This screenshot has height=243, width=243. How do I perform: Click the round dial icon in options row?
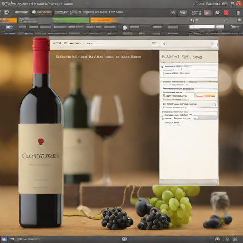(125, 28)
